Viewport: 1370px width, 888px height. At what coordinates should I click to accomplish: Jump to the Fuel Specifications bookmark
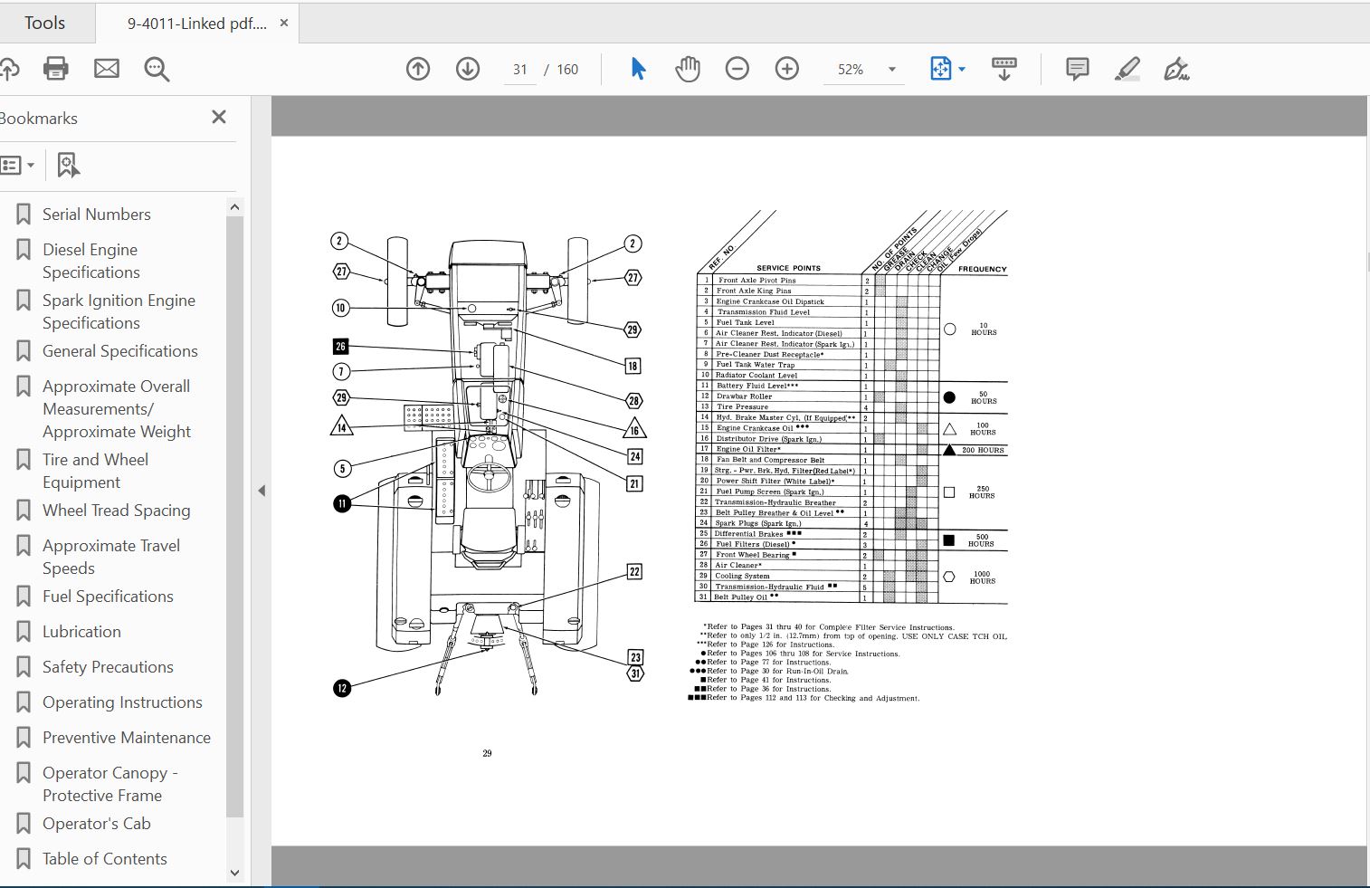pos(108,597)
